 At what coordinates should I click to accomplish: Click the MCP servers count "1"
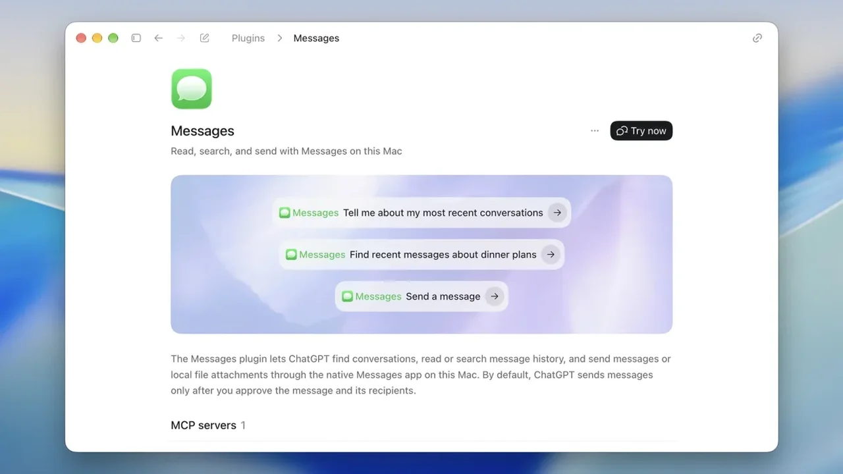coord(243,425)
